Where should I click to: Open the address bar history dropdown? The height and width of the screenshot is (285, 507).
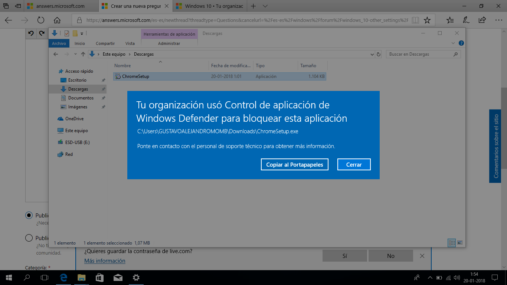click(x=372, y=54)
